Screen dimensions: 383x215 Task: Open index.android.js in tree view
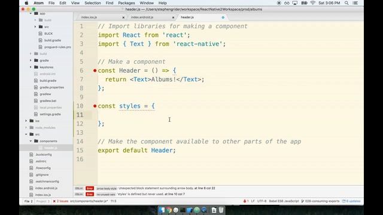click(x=46, y=188)
